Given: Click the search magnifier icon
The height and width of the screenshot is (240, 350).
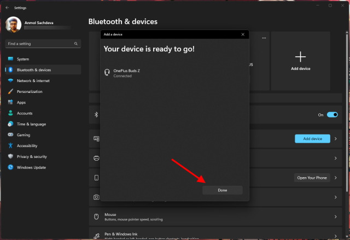Looking at the screenshot, I should [x=76, y=44].
